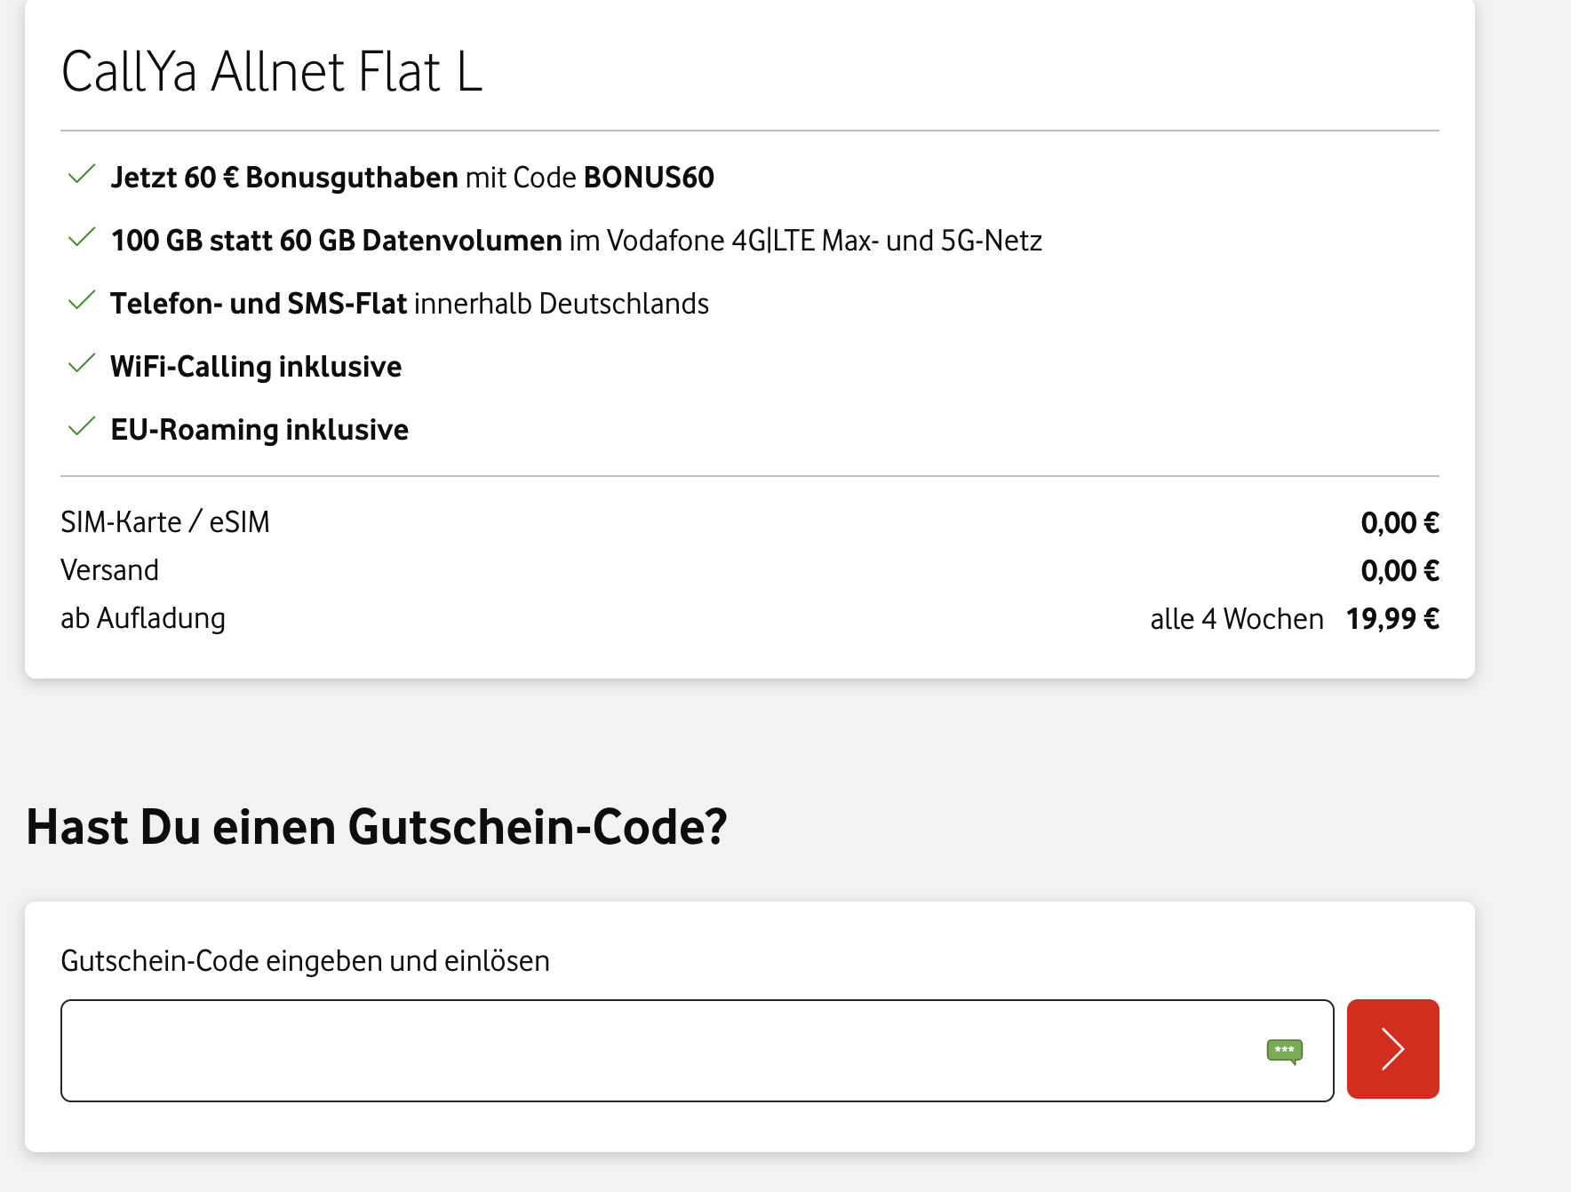Click the checkmark beside EU-Roaming inklusive
The image size is (1571, 1192).
pyautogui.click(x=82, y=427)
